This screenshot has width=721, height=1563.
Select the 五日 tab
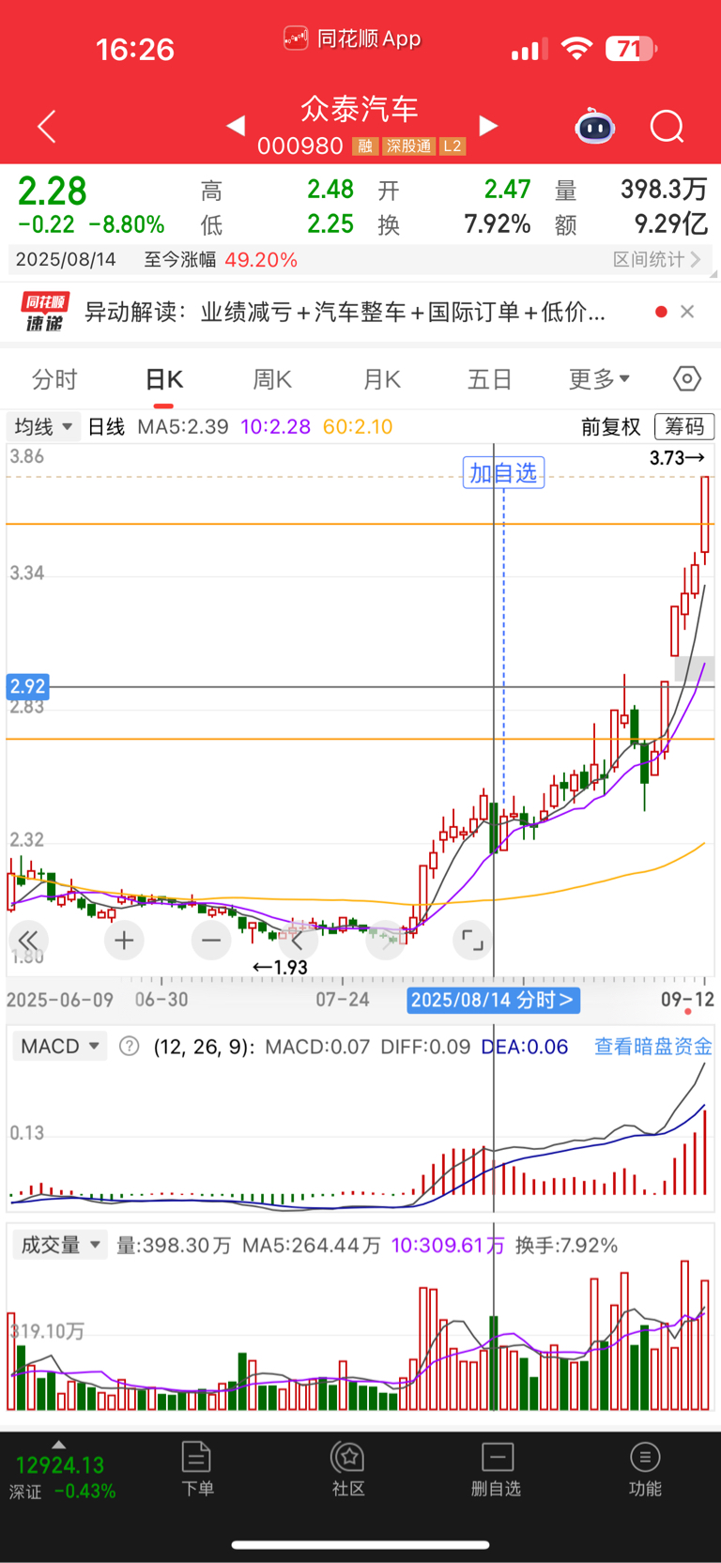[490, 379]
